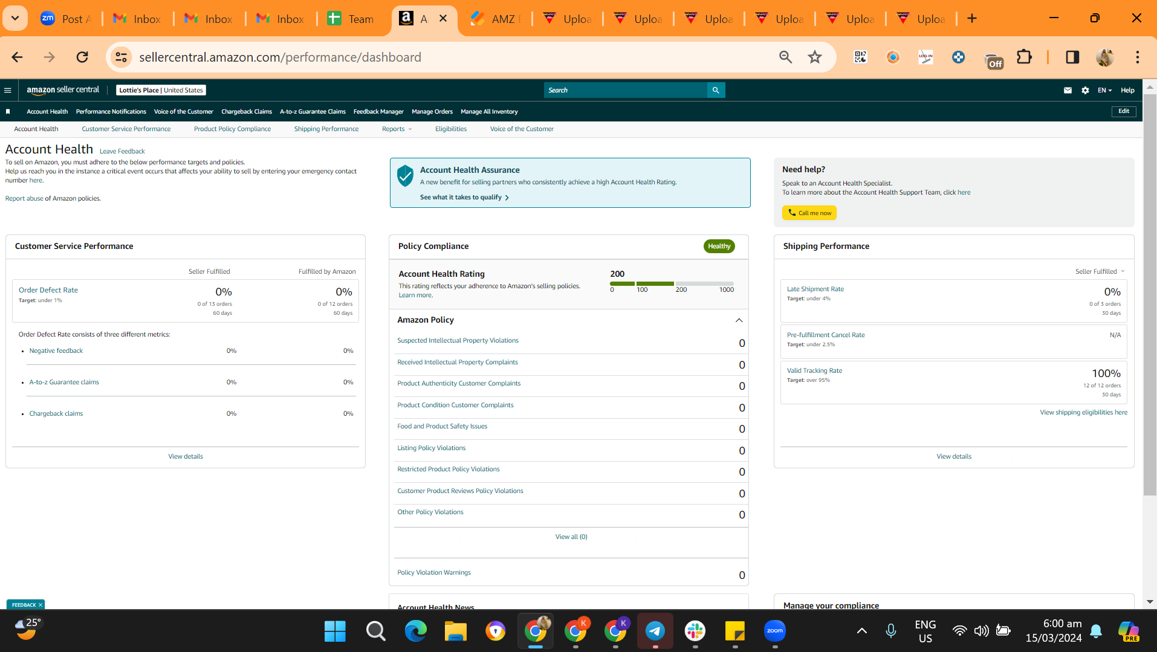Open the Valid Tracking Rate link
Screen dimensions: 1157x652
click(814, 371)
